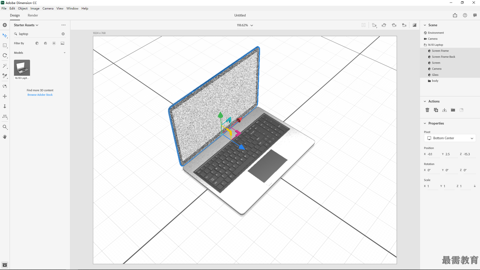This screenshot has width=480, height=270.
Task: Click the Group folder action icon
Action: pos(453,110)
